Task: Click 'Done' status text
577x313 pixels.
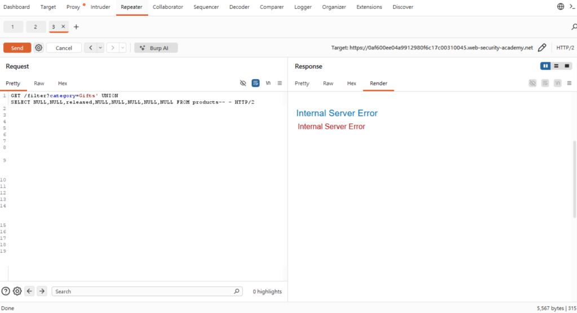Action: point(7,309)
